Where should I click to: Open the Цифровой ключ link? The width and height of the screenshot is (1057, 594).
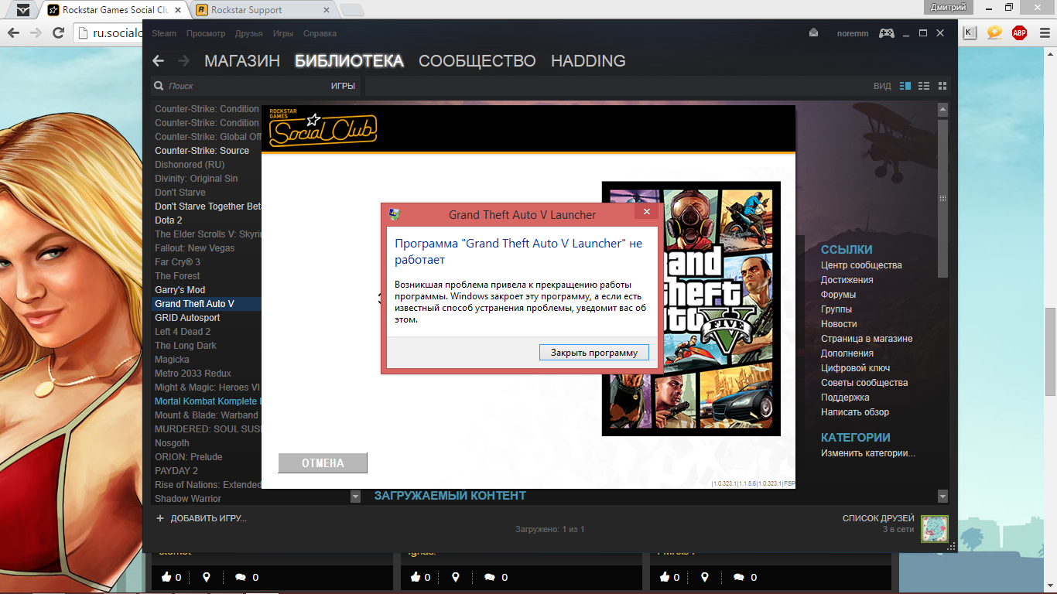(x=856, y=368)
